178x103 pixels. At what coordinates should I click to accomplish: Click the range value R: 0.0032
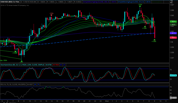[x=78, y=2]
